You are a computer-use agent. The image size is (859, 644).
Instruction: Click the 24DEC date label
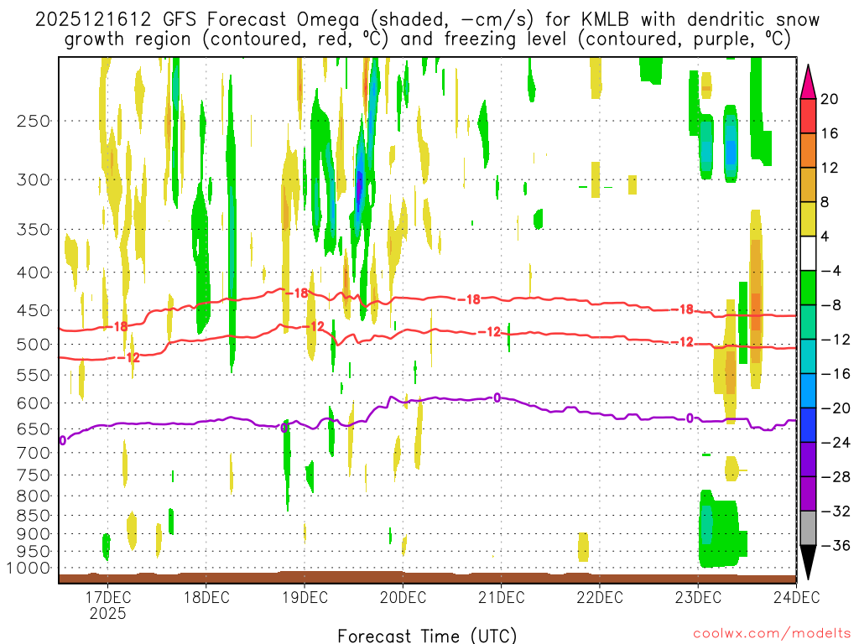tap(797, 596)
